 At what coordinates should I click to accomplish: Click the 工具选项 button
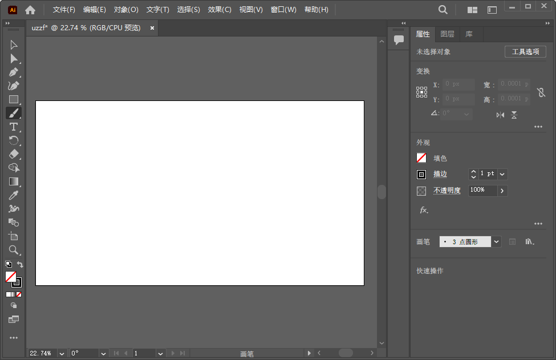coord(525,51)
